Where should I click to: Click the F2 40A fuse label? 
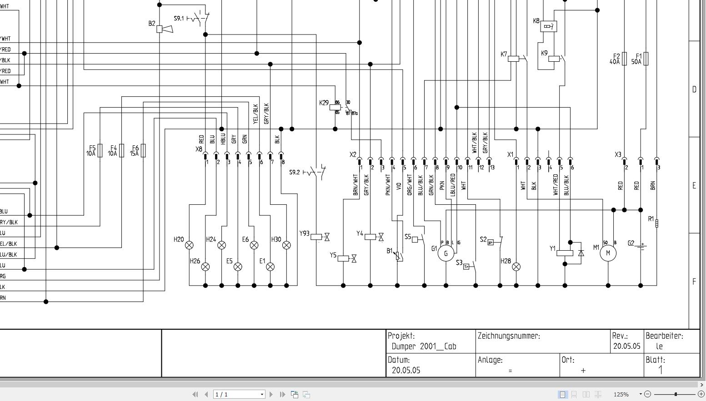point(615,59)
